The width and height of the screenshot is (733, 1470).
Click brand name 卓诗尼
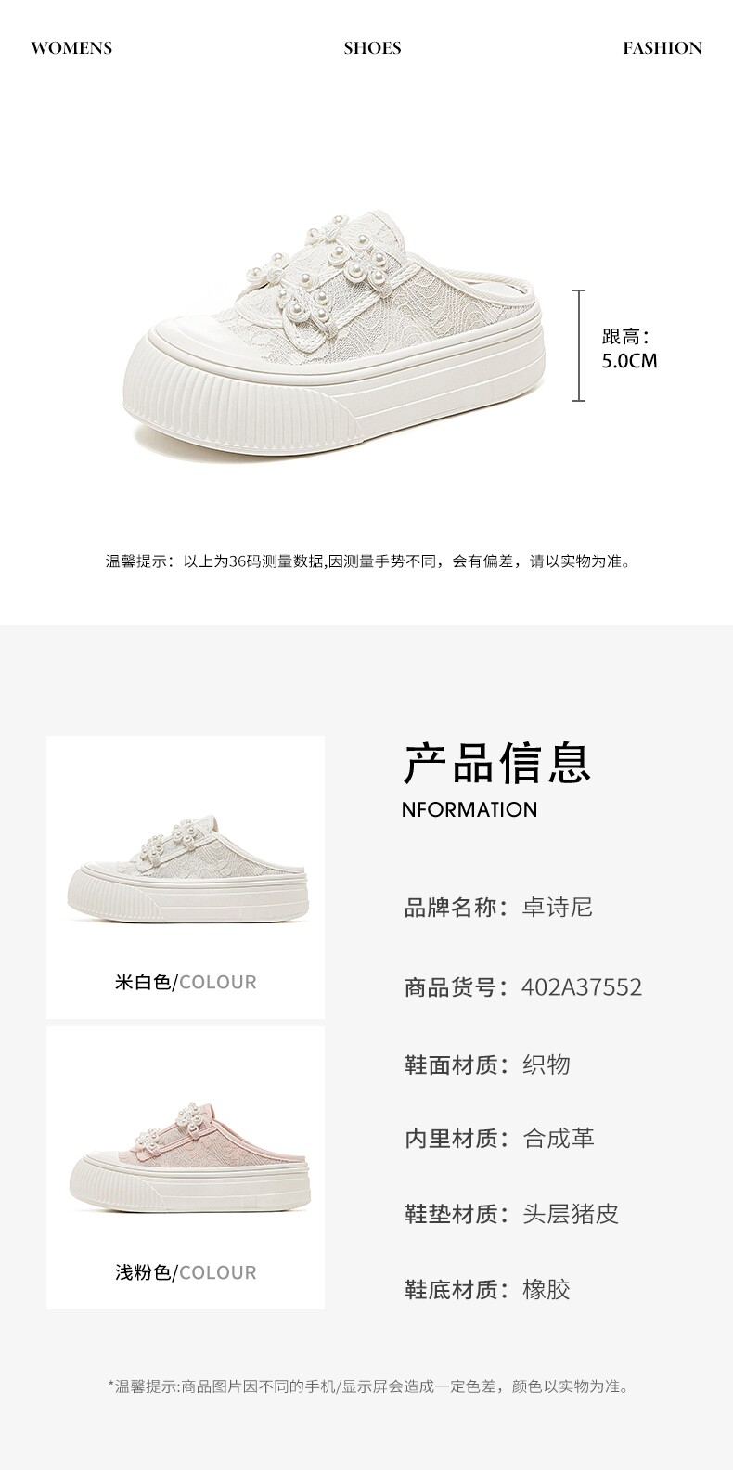point(557,908)
